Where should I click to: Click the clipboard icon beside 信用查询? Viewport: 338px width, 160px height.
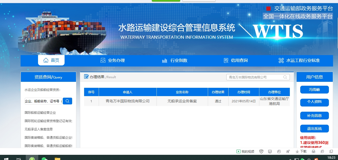pyautogui.click(x=226, y=60)
